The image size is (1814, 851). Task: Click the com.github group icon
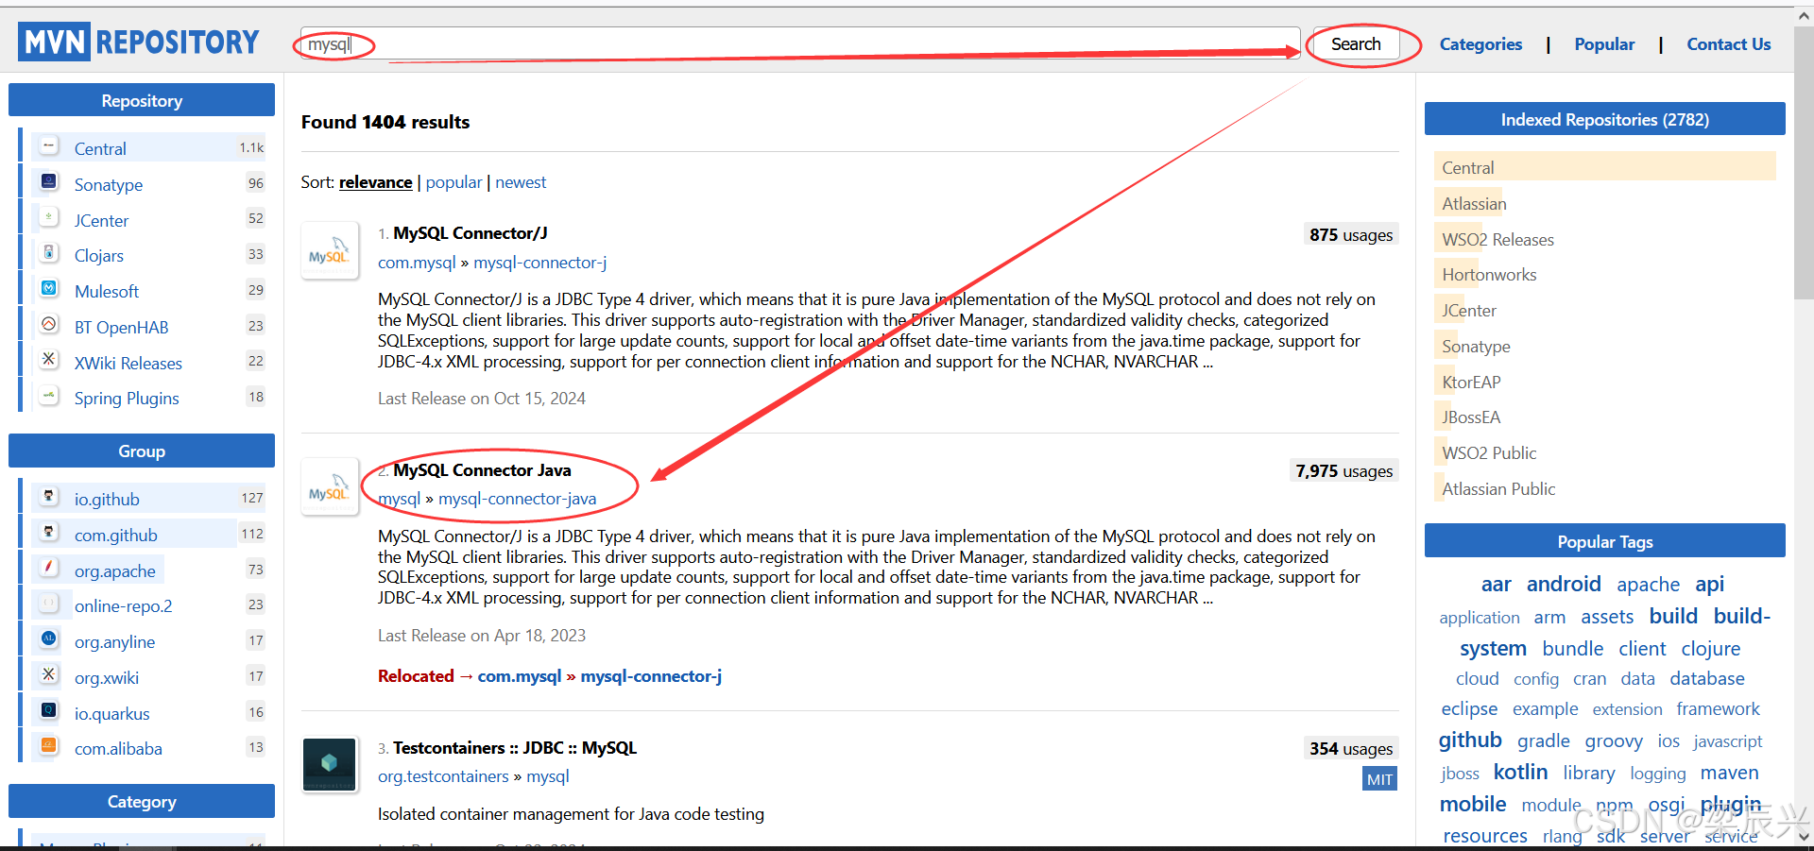49,533
